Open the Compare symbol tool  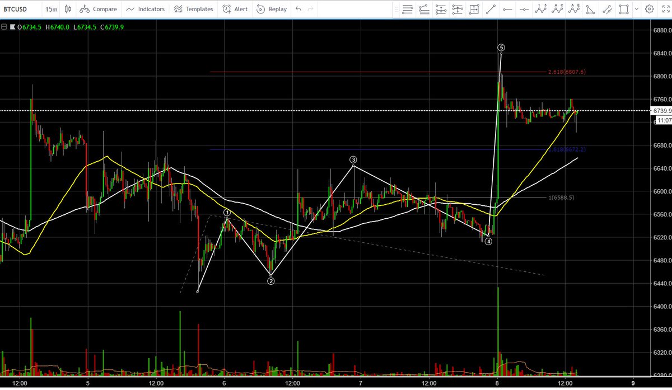(99, 9)
